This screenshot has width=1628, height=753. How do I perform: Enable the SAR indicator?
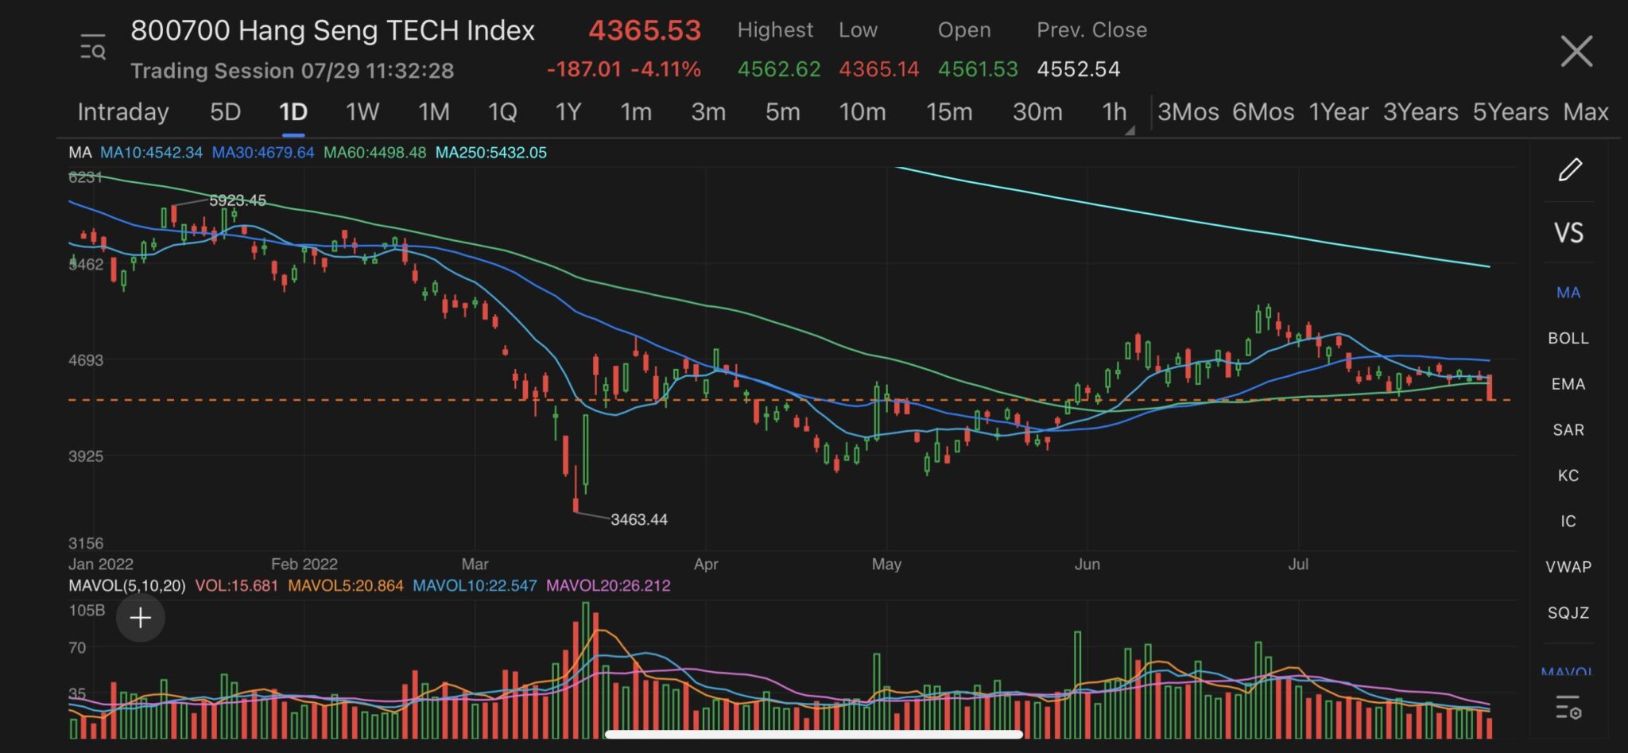click(1568, 430)
